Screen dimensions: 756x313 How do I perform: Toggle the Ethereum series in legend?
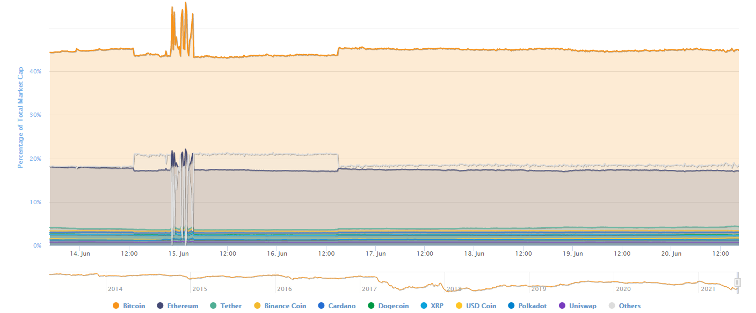[177, 306]
